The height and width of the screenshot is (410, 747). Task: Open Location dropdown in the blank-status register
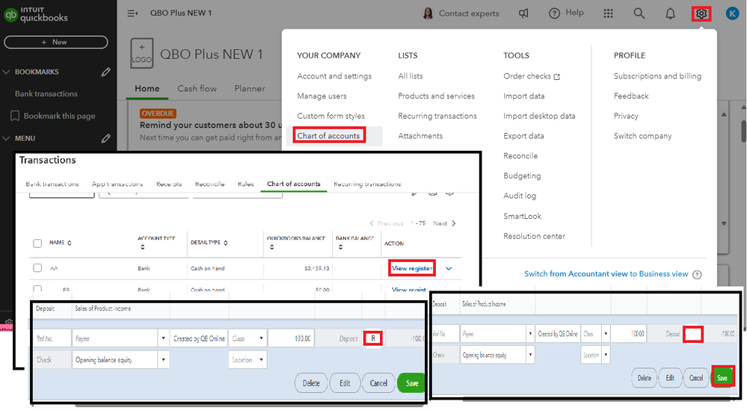(x=606, y=355)
